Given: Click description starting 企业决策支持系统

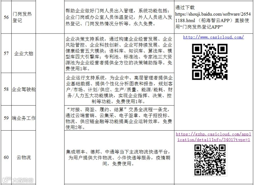Looking at the screenshot, I should click(x=119, y=54).
